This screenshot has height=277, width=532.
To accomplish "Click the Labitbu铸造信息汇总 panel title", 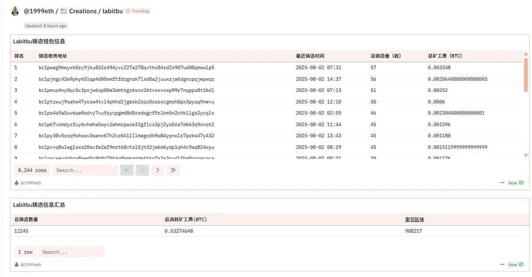I will 39,205.
